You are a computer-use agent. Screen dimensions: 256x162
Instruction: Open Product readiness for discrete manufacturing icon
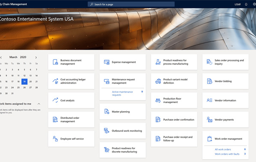click(x=107, y=150)
